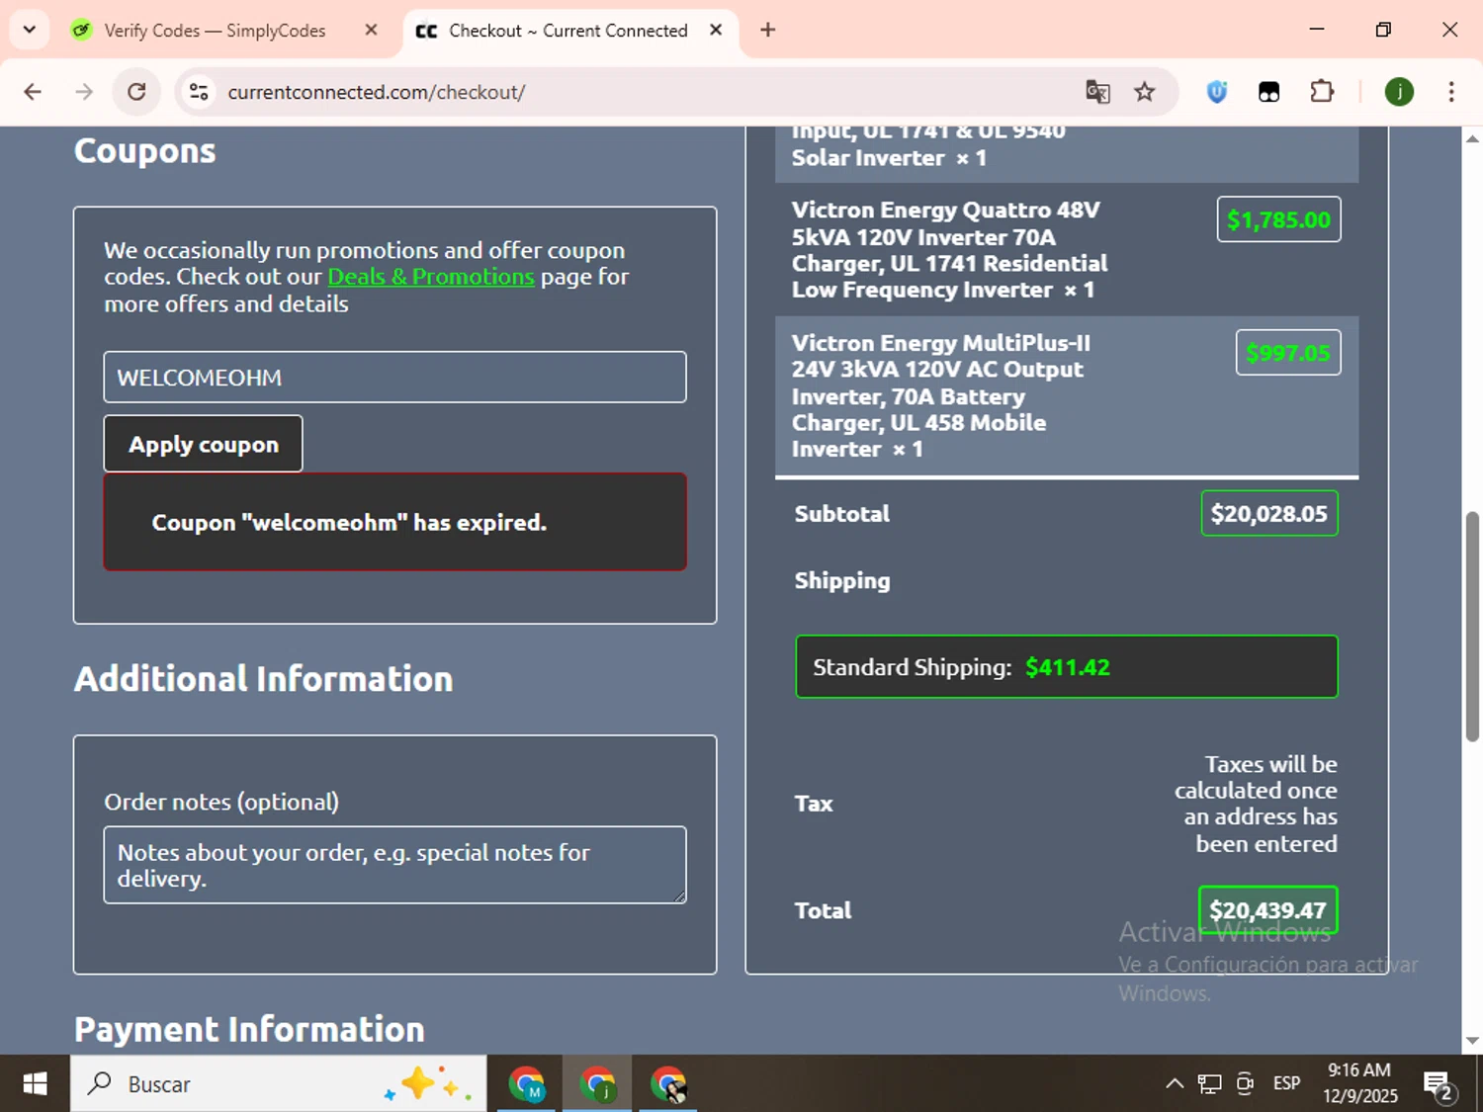Click the page vertical scrollbar thumb

(x=1472, y=627)
